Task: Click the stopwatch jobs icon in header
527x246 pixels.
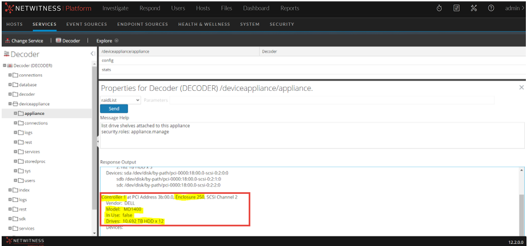Action: [x=440, y=8]
